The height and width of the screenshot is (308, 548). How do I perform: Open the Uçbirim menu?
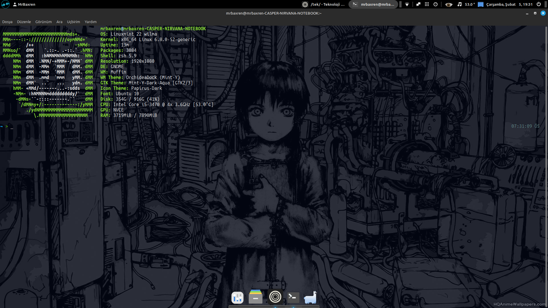point(74,22)
